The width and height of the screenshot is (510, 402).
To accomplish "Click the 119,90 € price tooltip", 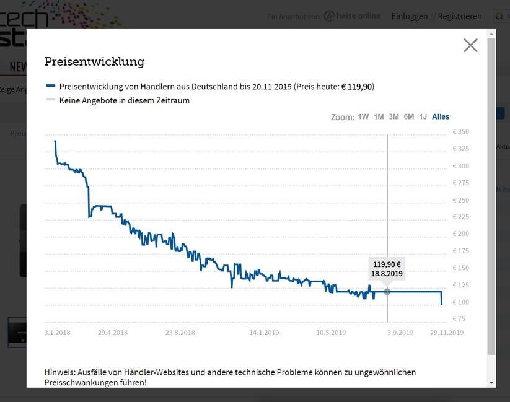I will point(387,268).
